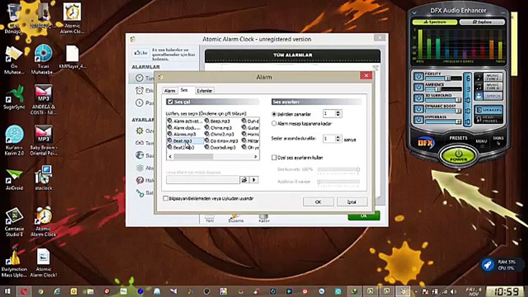This screenshot has width=528, height=297.
Task: Choose Headphones output in DFX
Action: tap(488, 119)
